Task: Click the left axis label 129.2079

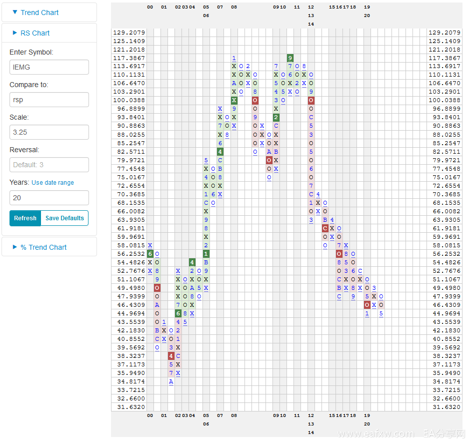Action: click(x=129, y=33)
